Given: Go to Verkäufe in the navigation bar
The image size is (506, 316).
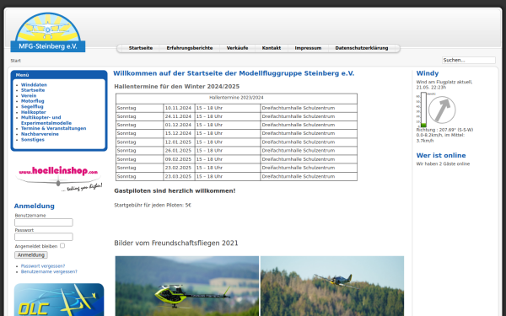Looking at the screenshot, I should coord(237,48).
